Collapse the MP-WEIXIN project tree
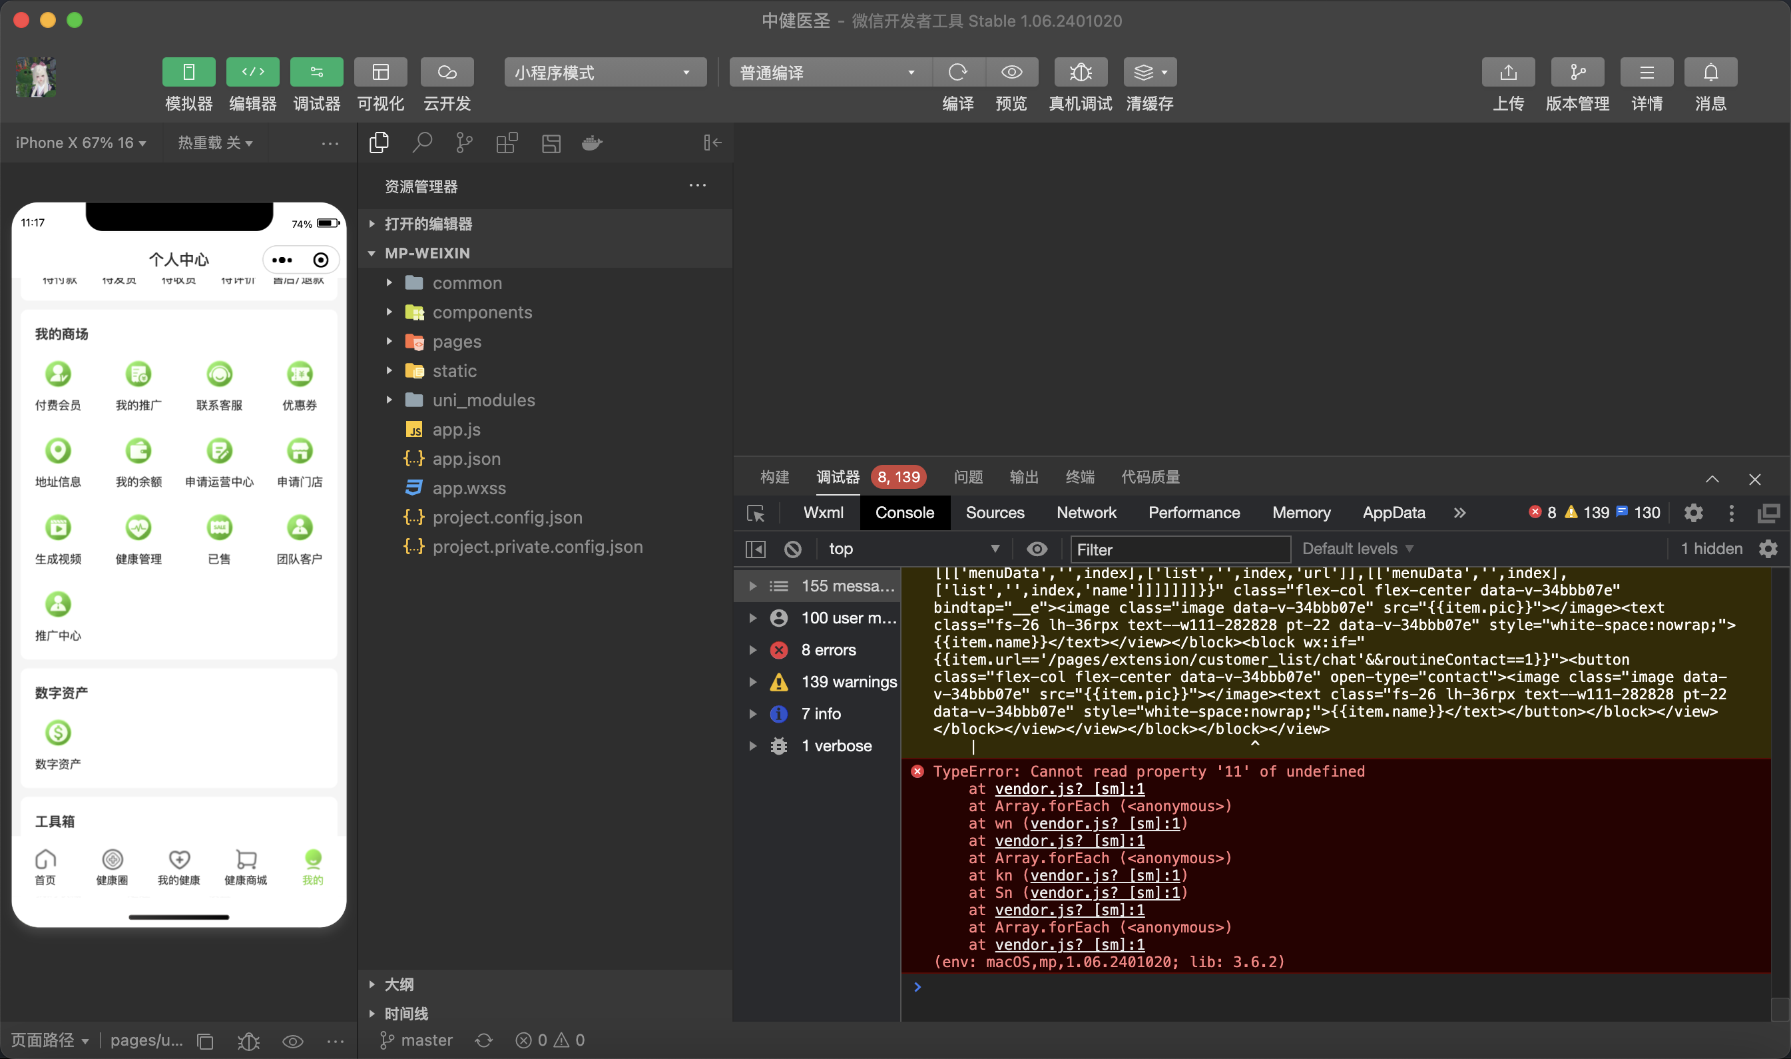This screenshot has height=1059, width=1791. pyautogui.click(x=546, y=253)
